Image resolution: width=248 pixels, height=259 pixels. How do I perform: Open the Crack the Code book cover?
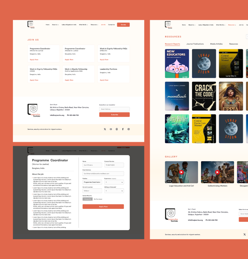[204, 96]
